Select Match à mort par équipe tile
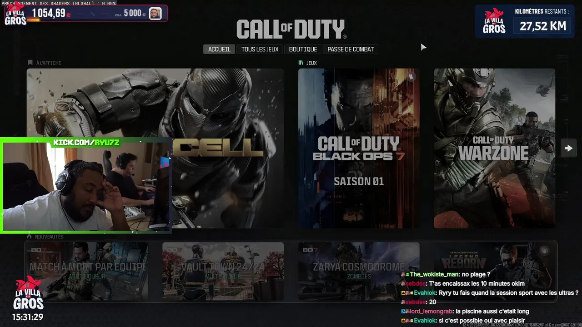Image resolution: width=582 pixels, height=327 pixels. [87, 271]
